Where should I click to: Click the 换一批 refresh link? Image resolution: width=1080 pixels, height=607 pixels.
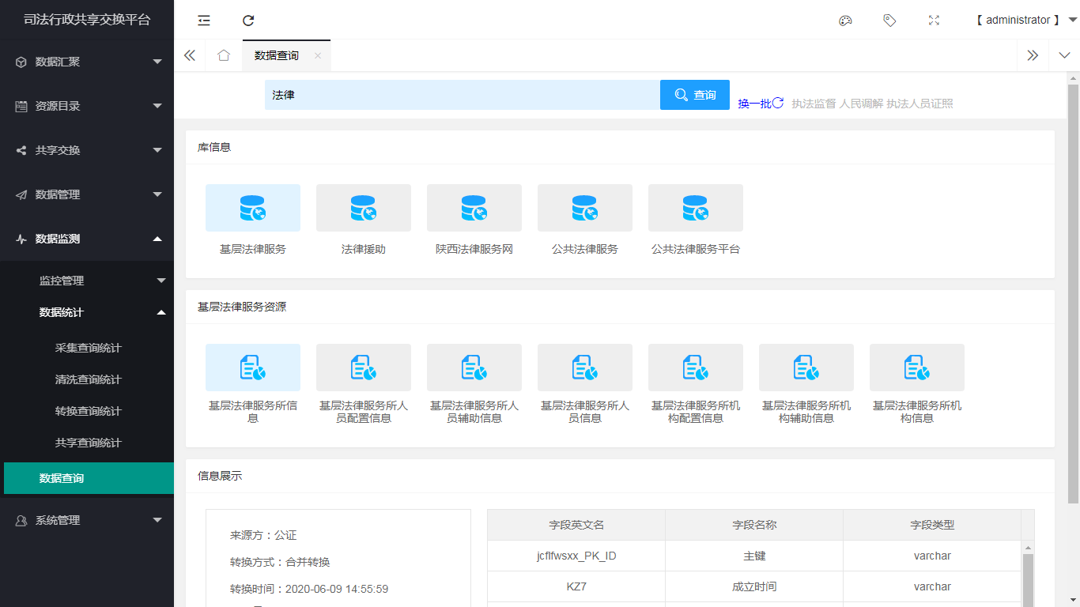coord(761,104)
